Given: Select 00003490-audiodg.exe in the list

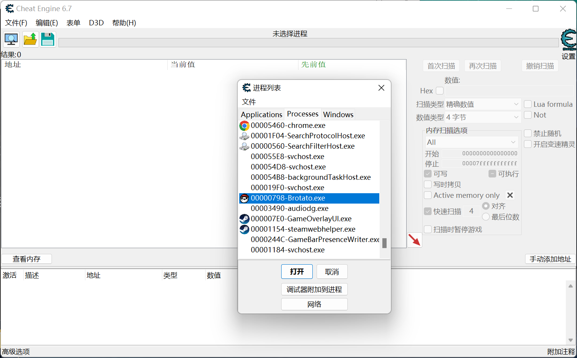Looking at the screenshot, I should pos(309,209).
